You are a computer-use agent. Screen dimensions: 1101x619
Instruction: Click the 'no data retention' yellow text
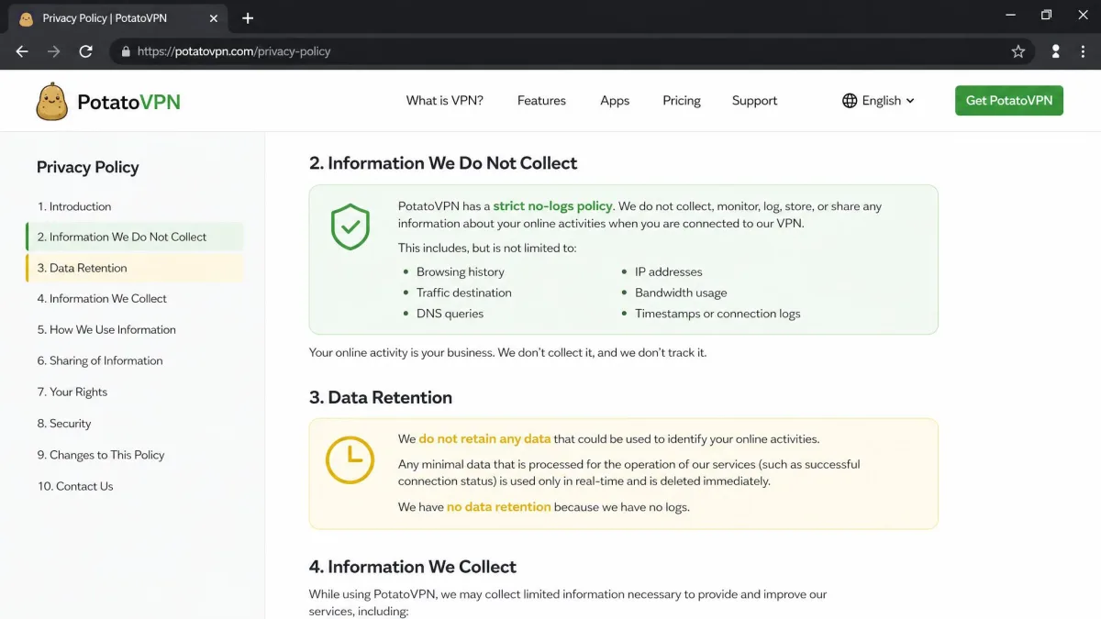pos(498,506)
